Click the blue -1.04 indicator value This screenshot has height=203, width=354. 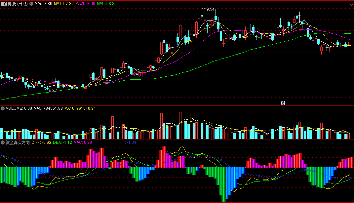tap(131, 142)
